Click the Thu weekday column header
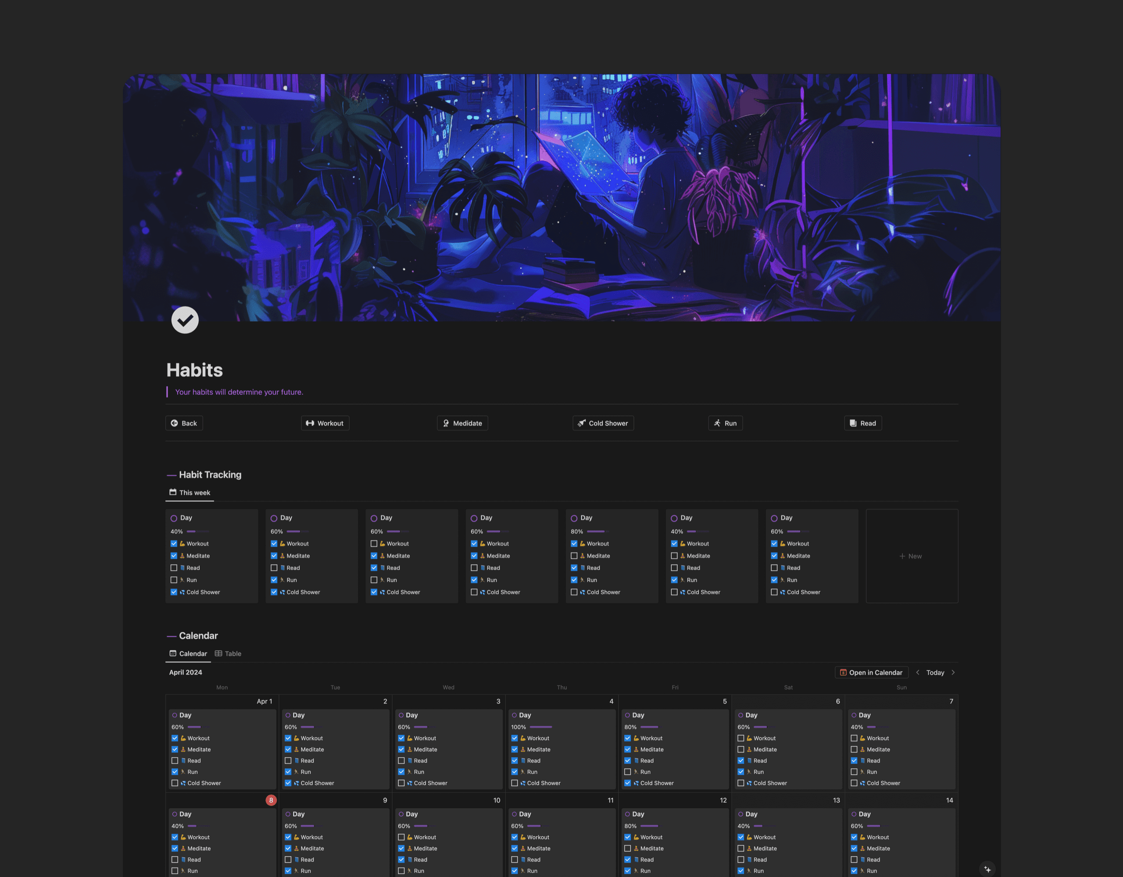Screen dimensions: 1123x877 pos(562,687)
